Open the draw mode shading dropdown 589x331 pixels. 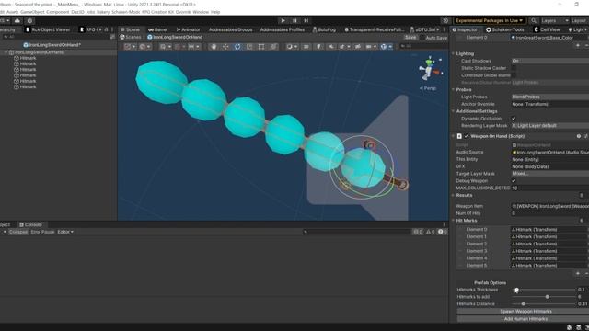(291, 47)
